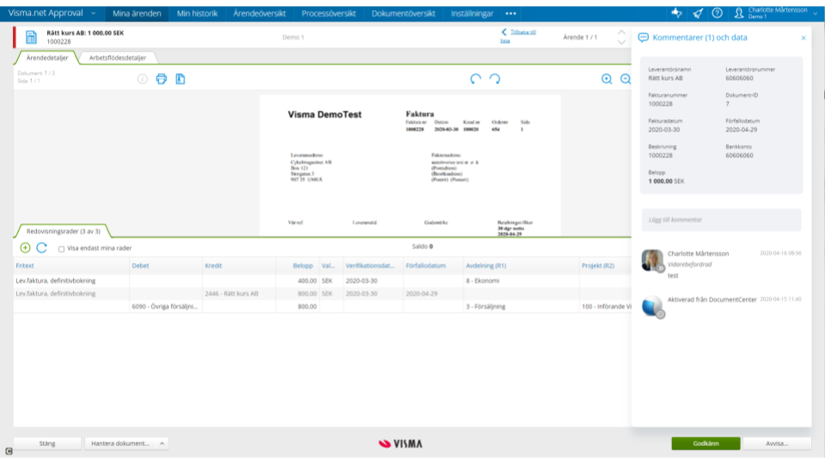
Task: Select Redovisningsrader (3 av 3) tab
Action: [63, 231]
